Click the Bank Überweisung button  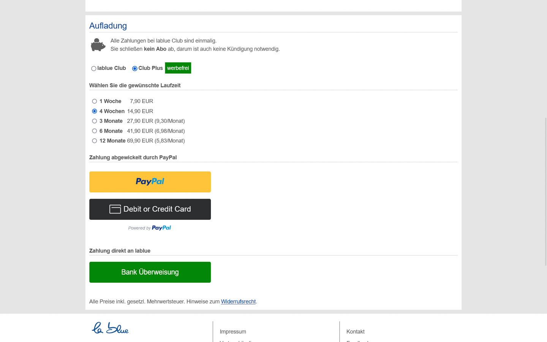[150, 272]
